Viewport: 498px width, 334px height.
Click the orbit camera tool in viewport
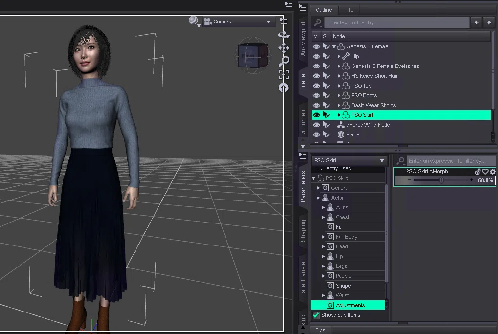(284, 35)
